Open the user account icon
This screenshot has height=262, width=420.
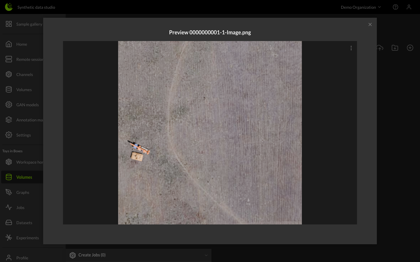tap(409, 7)
